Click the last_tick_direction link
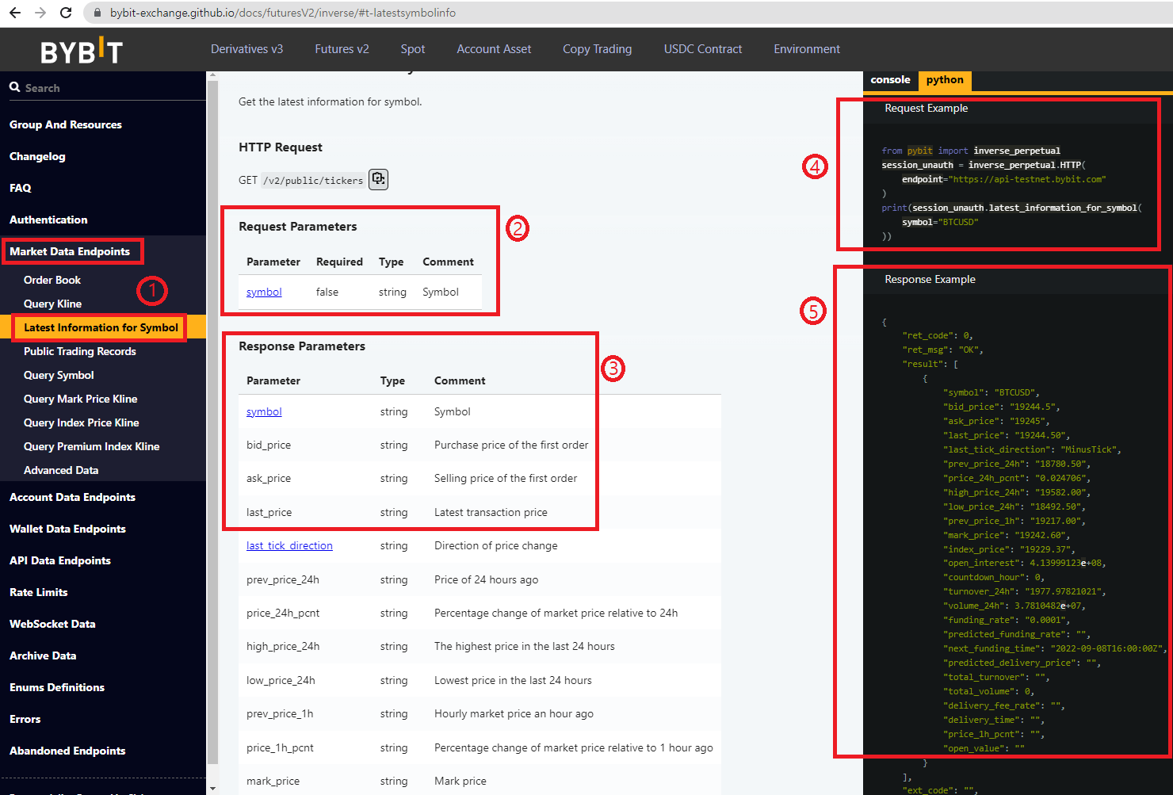The width and height of the screenshot is (1173, 795). (x=289, y=545)
